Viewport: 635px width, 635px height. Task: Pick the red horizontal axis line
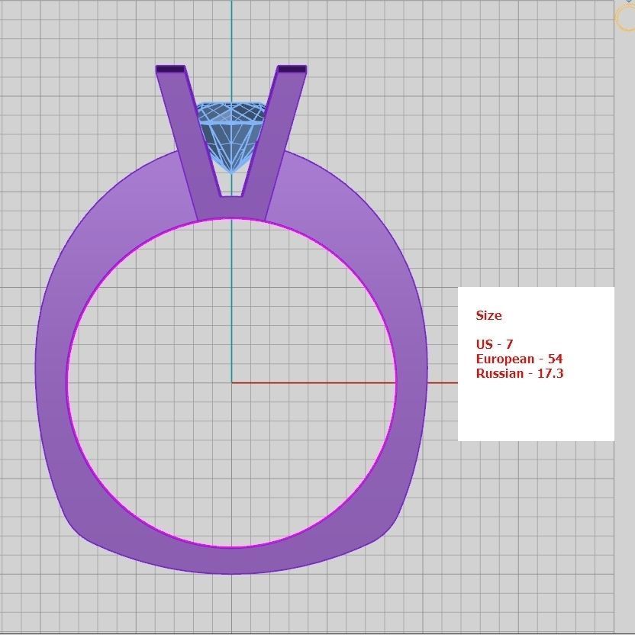(344, 382)
